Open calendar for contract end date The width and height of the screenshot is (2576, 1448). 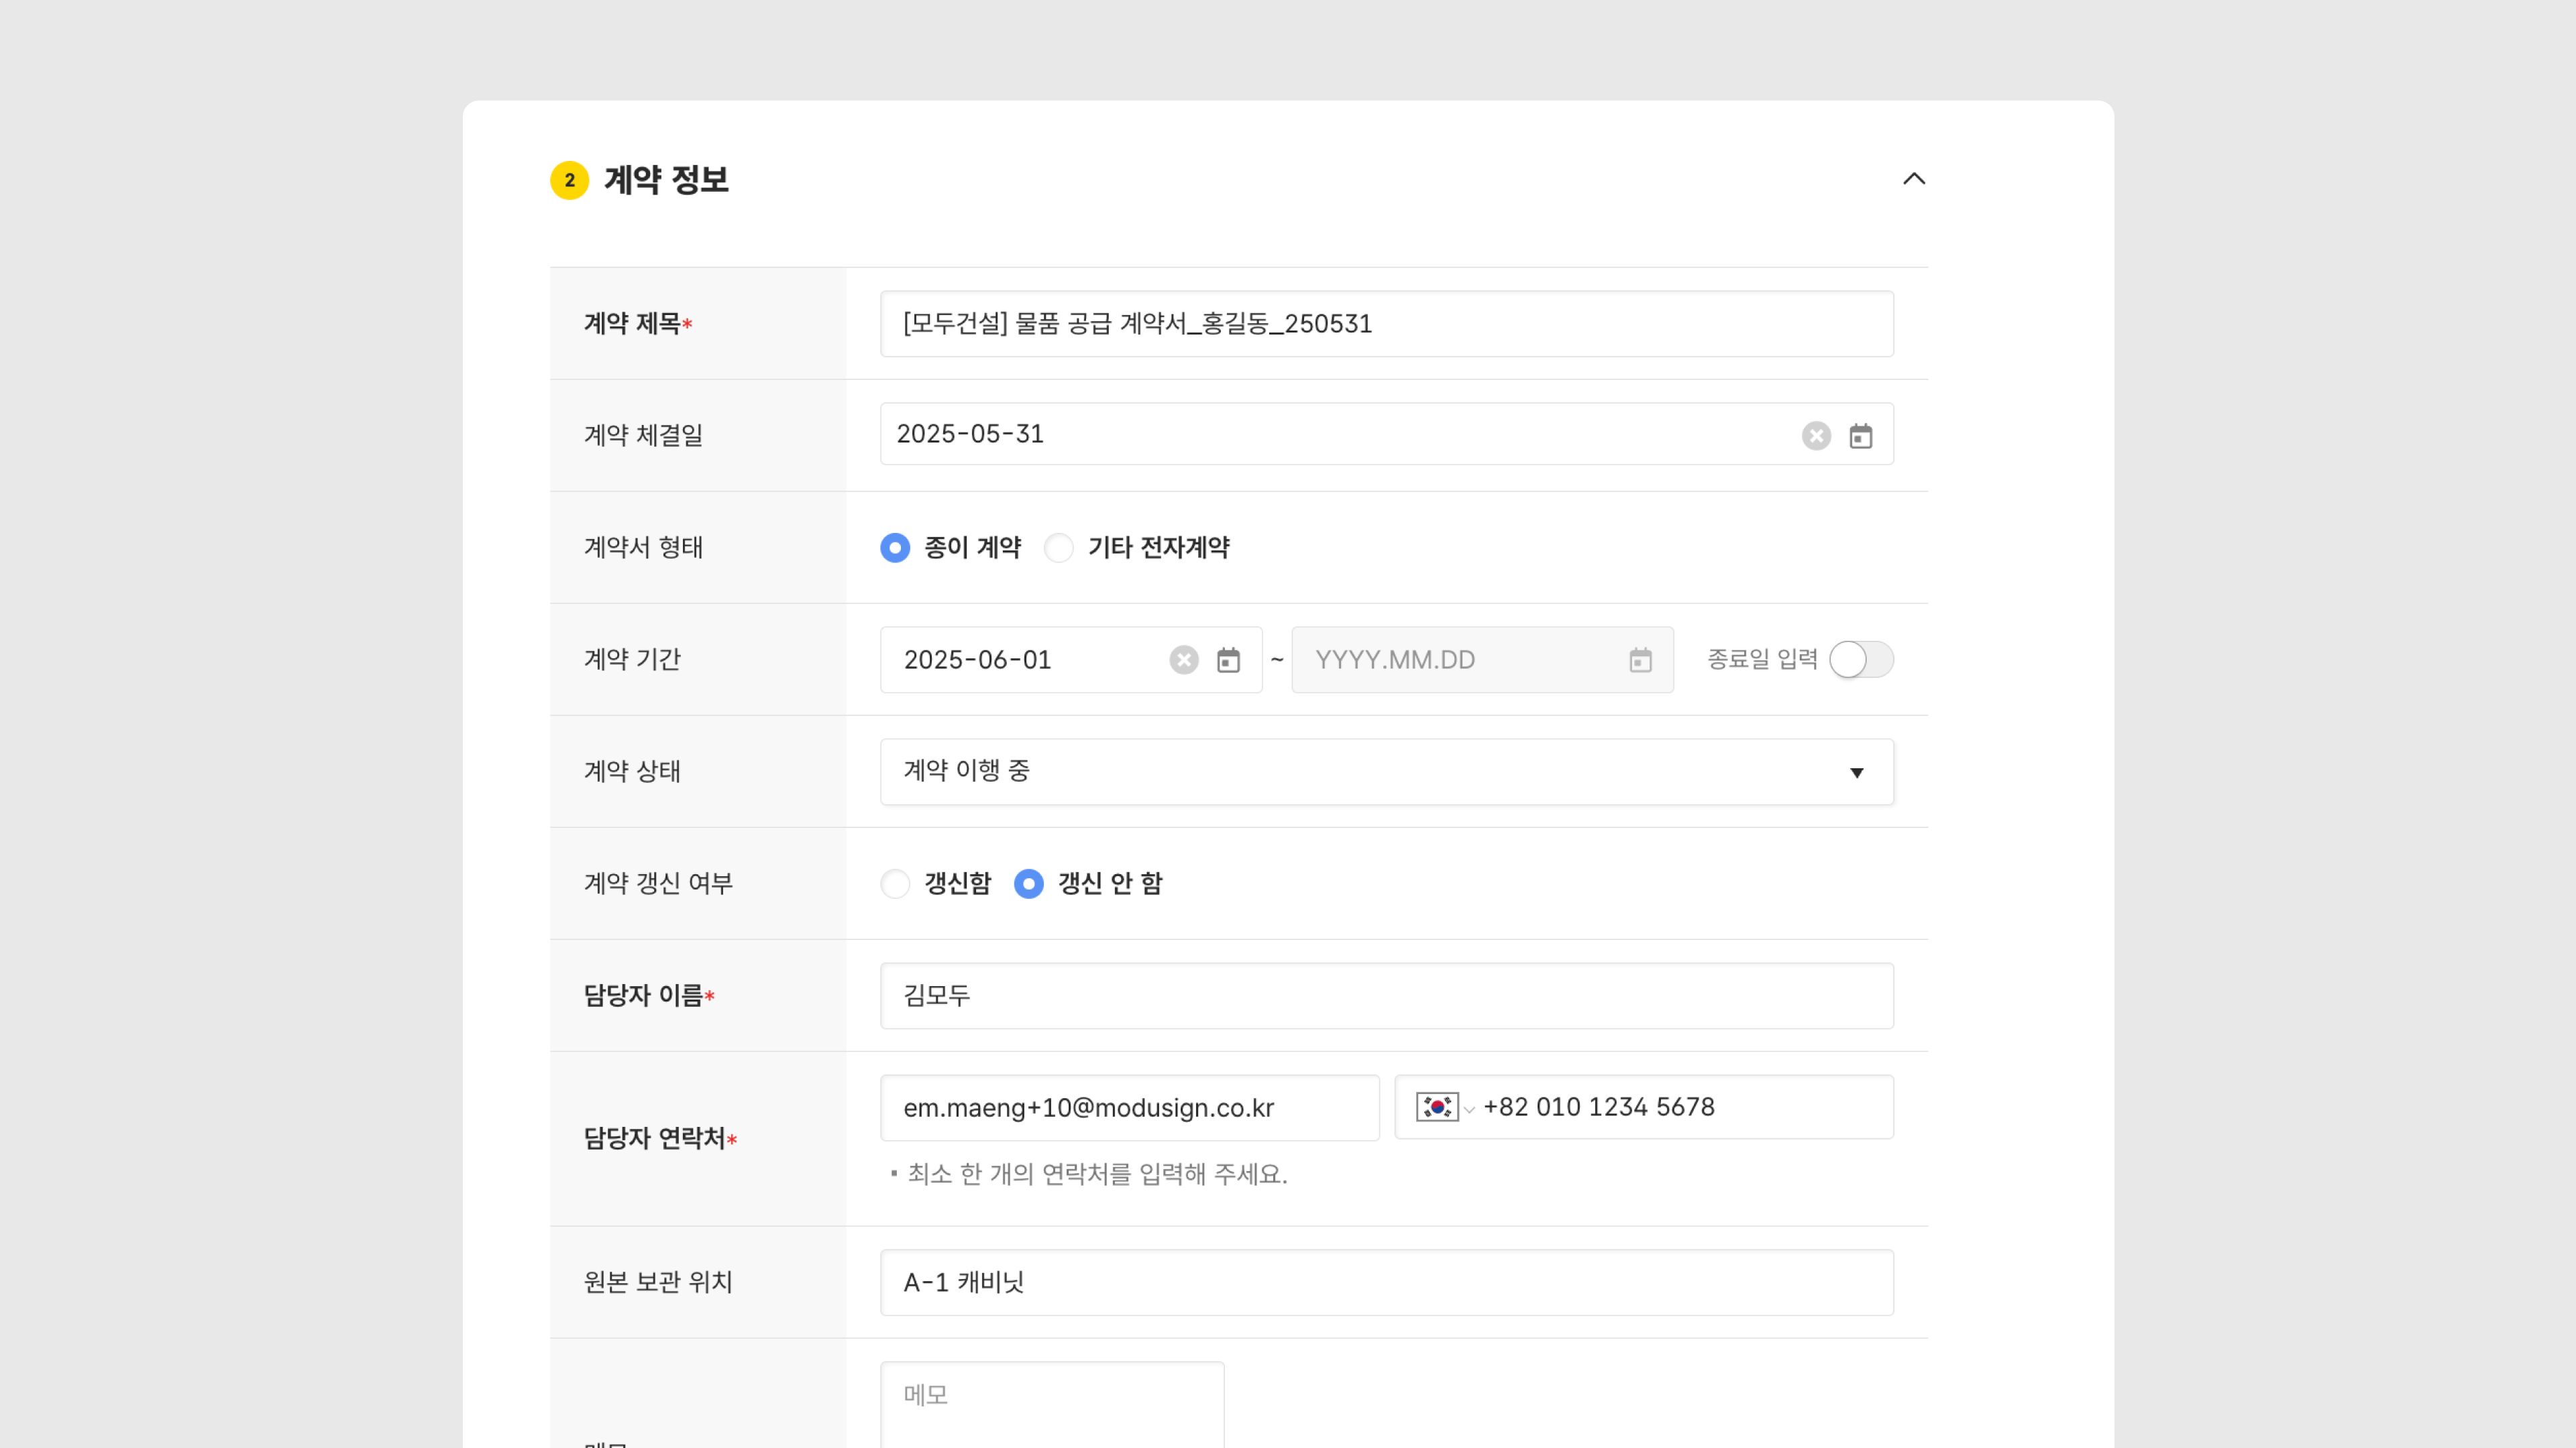[1640, 660]
